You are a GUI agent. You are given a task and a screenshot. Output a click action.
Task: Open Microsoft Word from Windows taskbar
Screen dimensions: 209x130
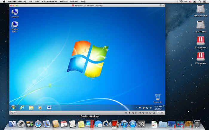click(x=49, y=107)
